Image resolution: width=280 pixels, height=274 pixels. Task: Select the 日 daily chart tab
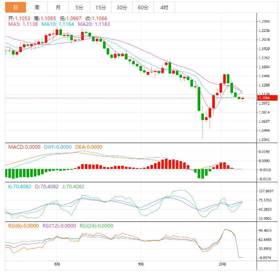[15, 8]
